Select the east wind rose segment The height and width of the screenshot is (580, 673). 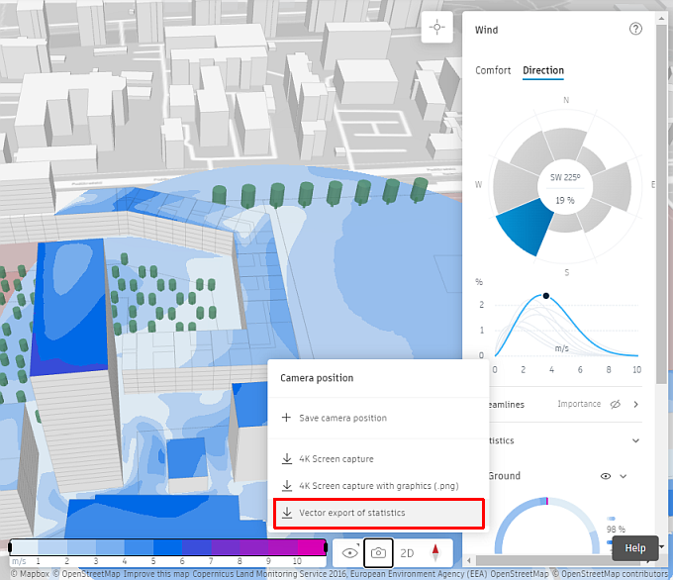(x=616, y=183)
